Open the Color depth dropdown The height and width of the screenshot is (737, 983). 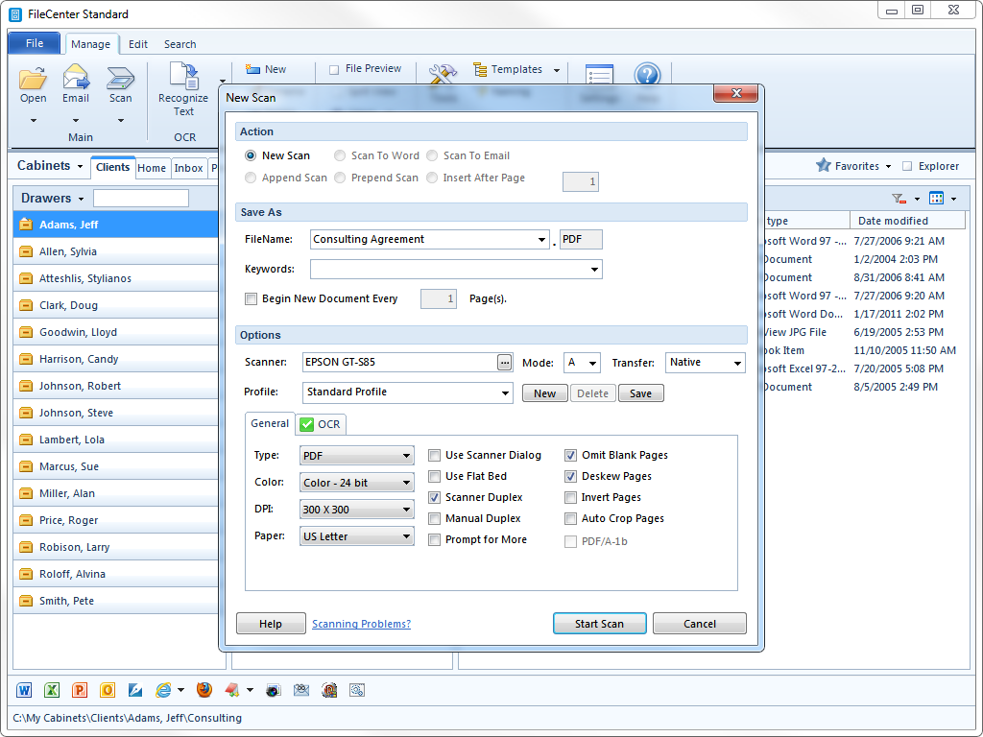coord(356,483)
